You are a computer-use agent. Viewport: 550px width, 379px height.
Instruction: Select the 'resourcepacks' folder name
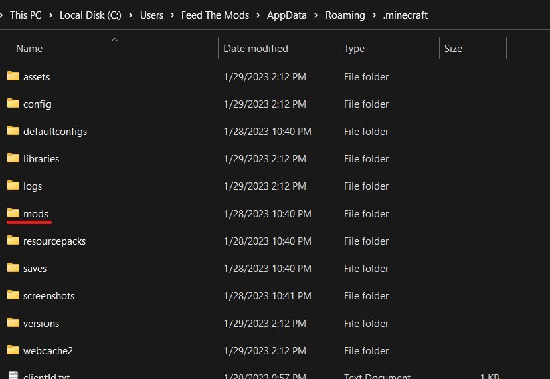pos(54,241)
